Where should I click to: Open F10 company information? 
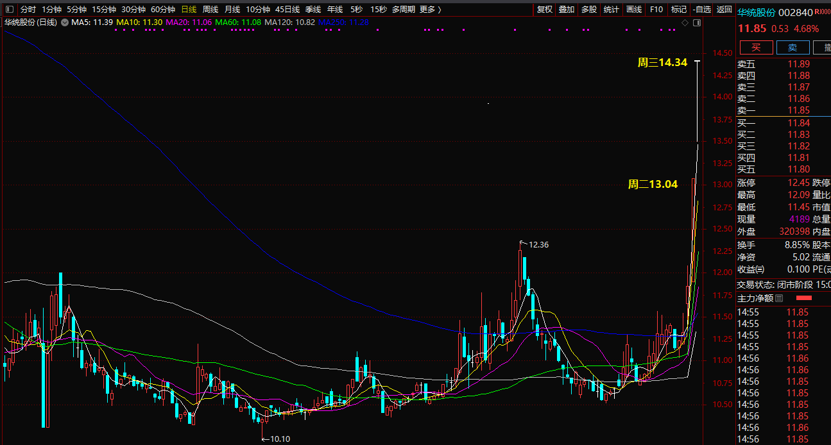click(x=656, y=10)
